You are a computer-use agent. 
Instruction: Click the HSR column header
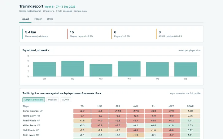point(100,106)
